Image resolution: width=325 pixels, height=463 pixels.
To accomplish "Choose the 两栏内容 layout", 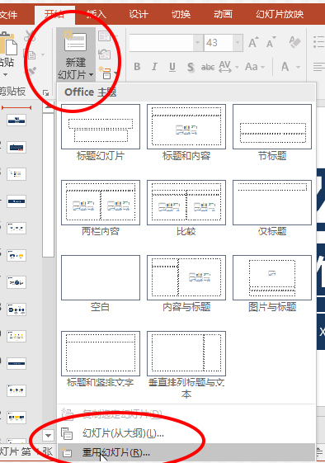I will (x=101, y=208).
